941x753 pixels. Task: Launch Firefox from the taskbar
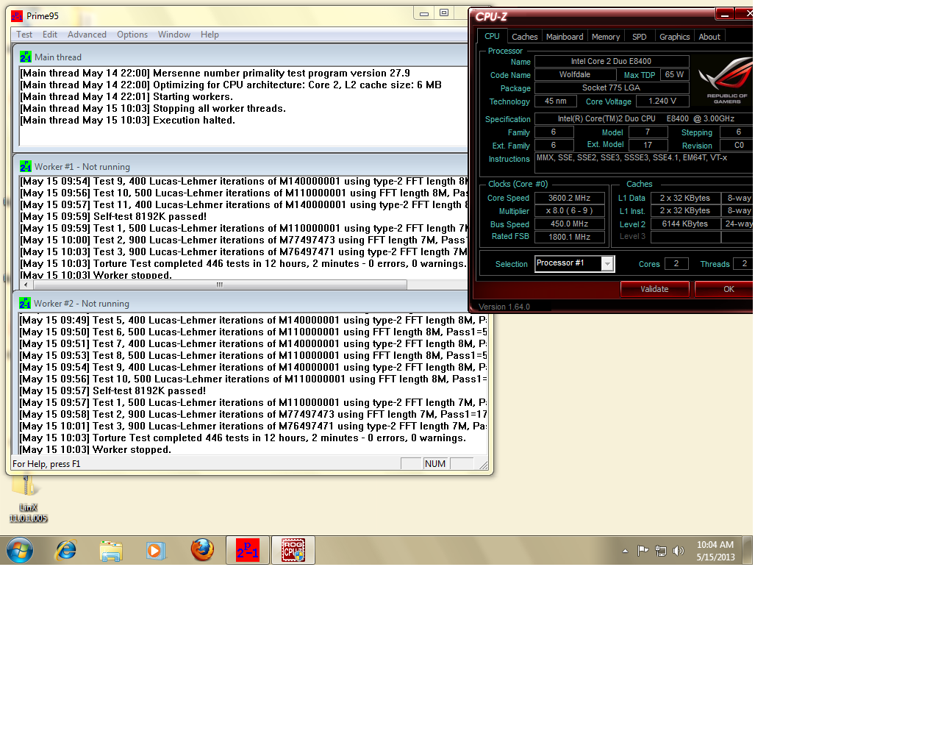tap(202, 550)
